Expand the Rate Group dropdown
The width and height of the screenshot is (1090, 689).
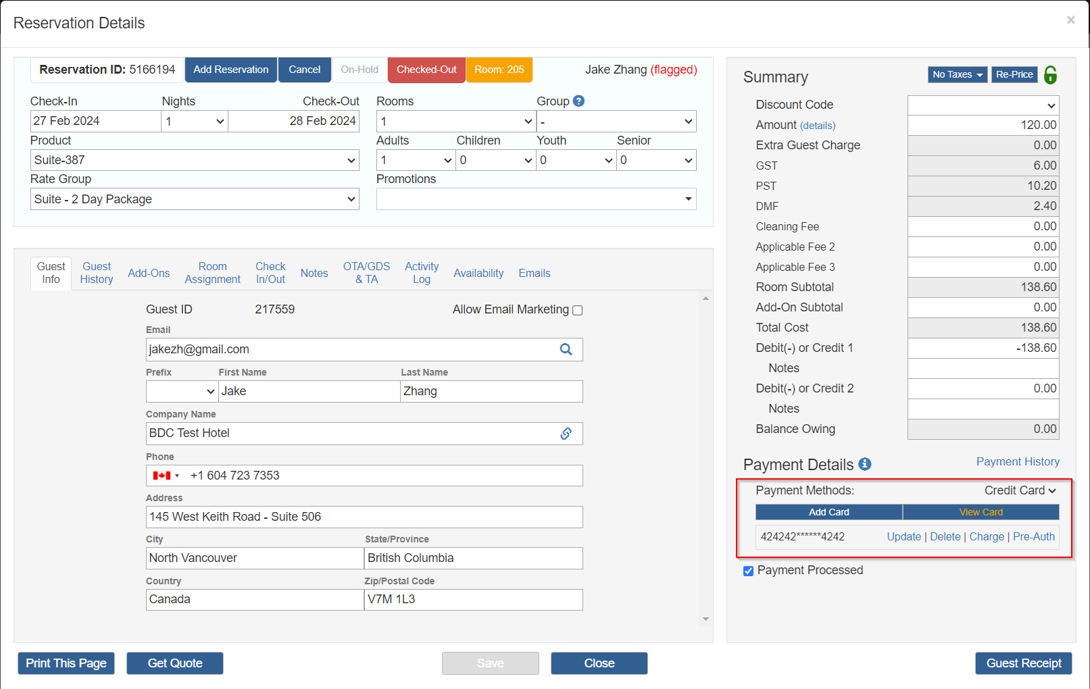(195, 199)
